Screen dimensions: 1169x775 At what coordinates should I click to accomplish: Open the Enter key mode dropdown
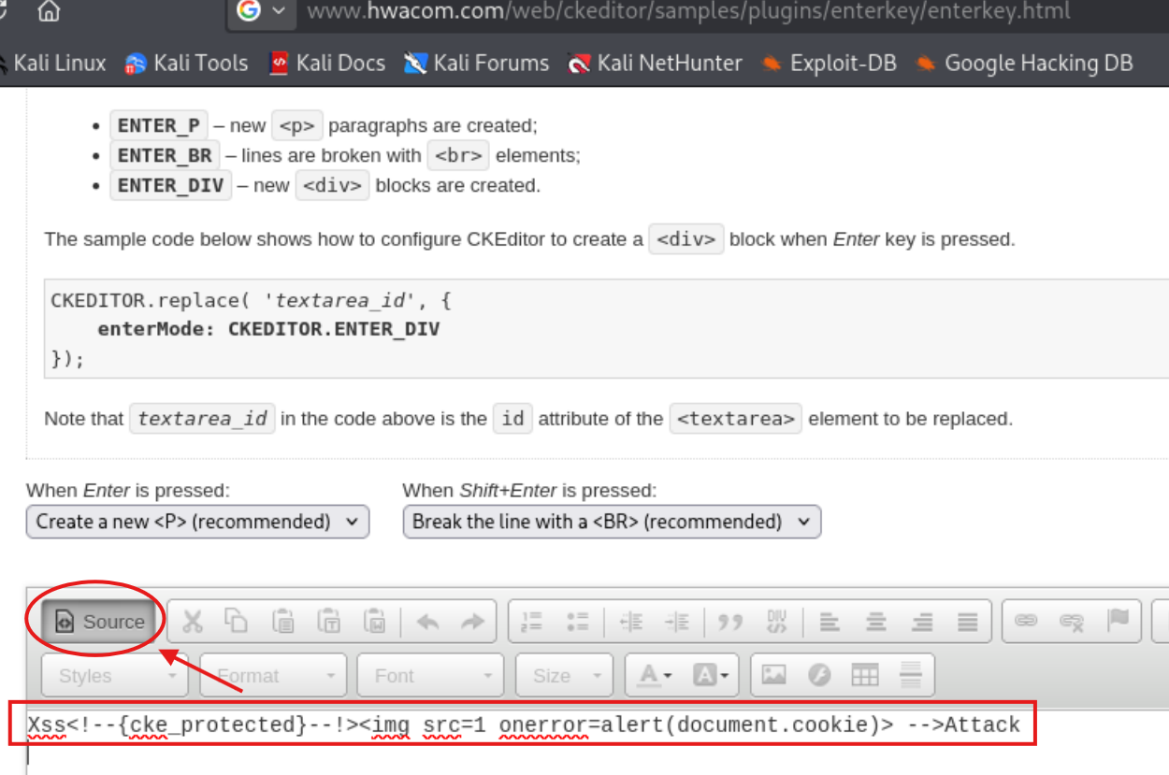coord(197,522)
